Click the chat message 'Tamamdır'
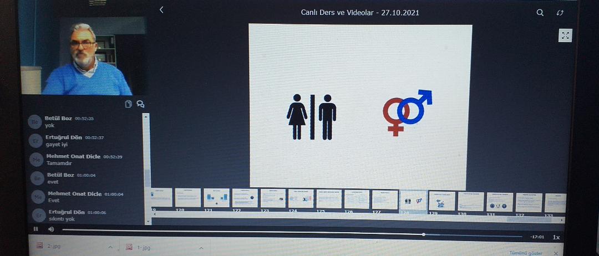This screenshot has height=256, width=599. (x=59, y=163)
